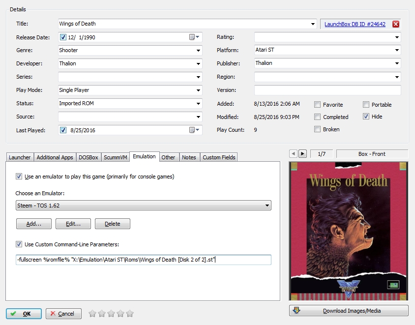415x325 pixels.
Task: Click the custom command-line parameters field
Action: pos(144,260)
